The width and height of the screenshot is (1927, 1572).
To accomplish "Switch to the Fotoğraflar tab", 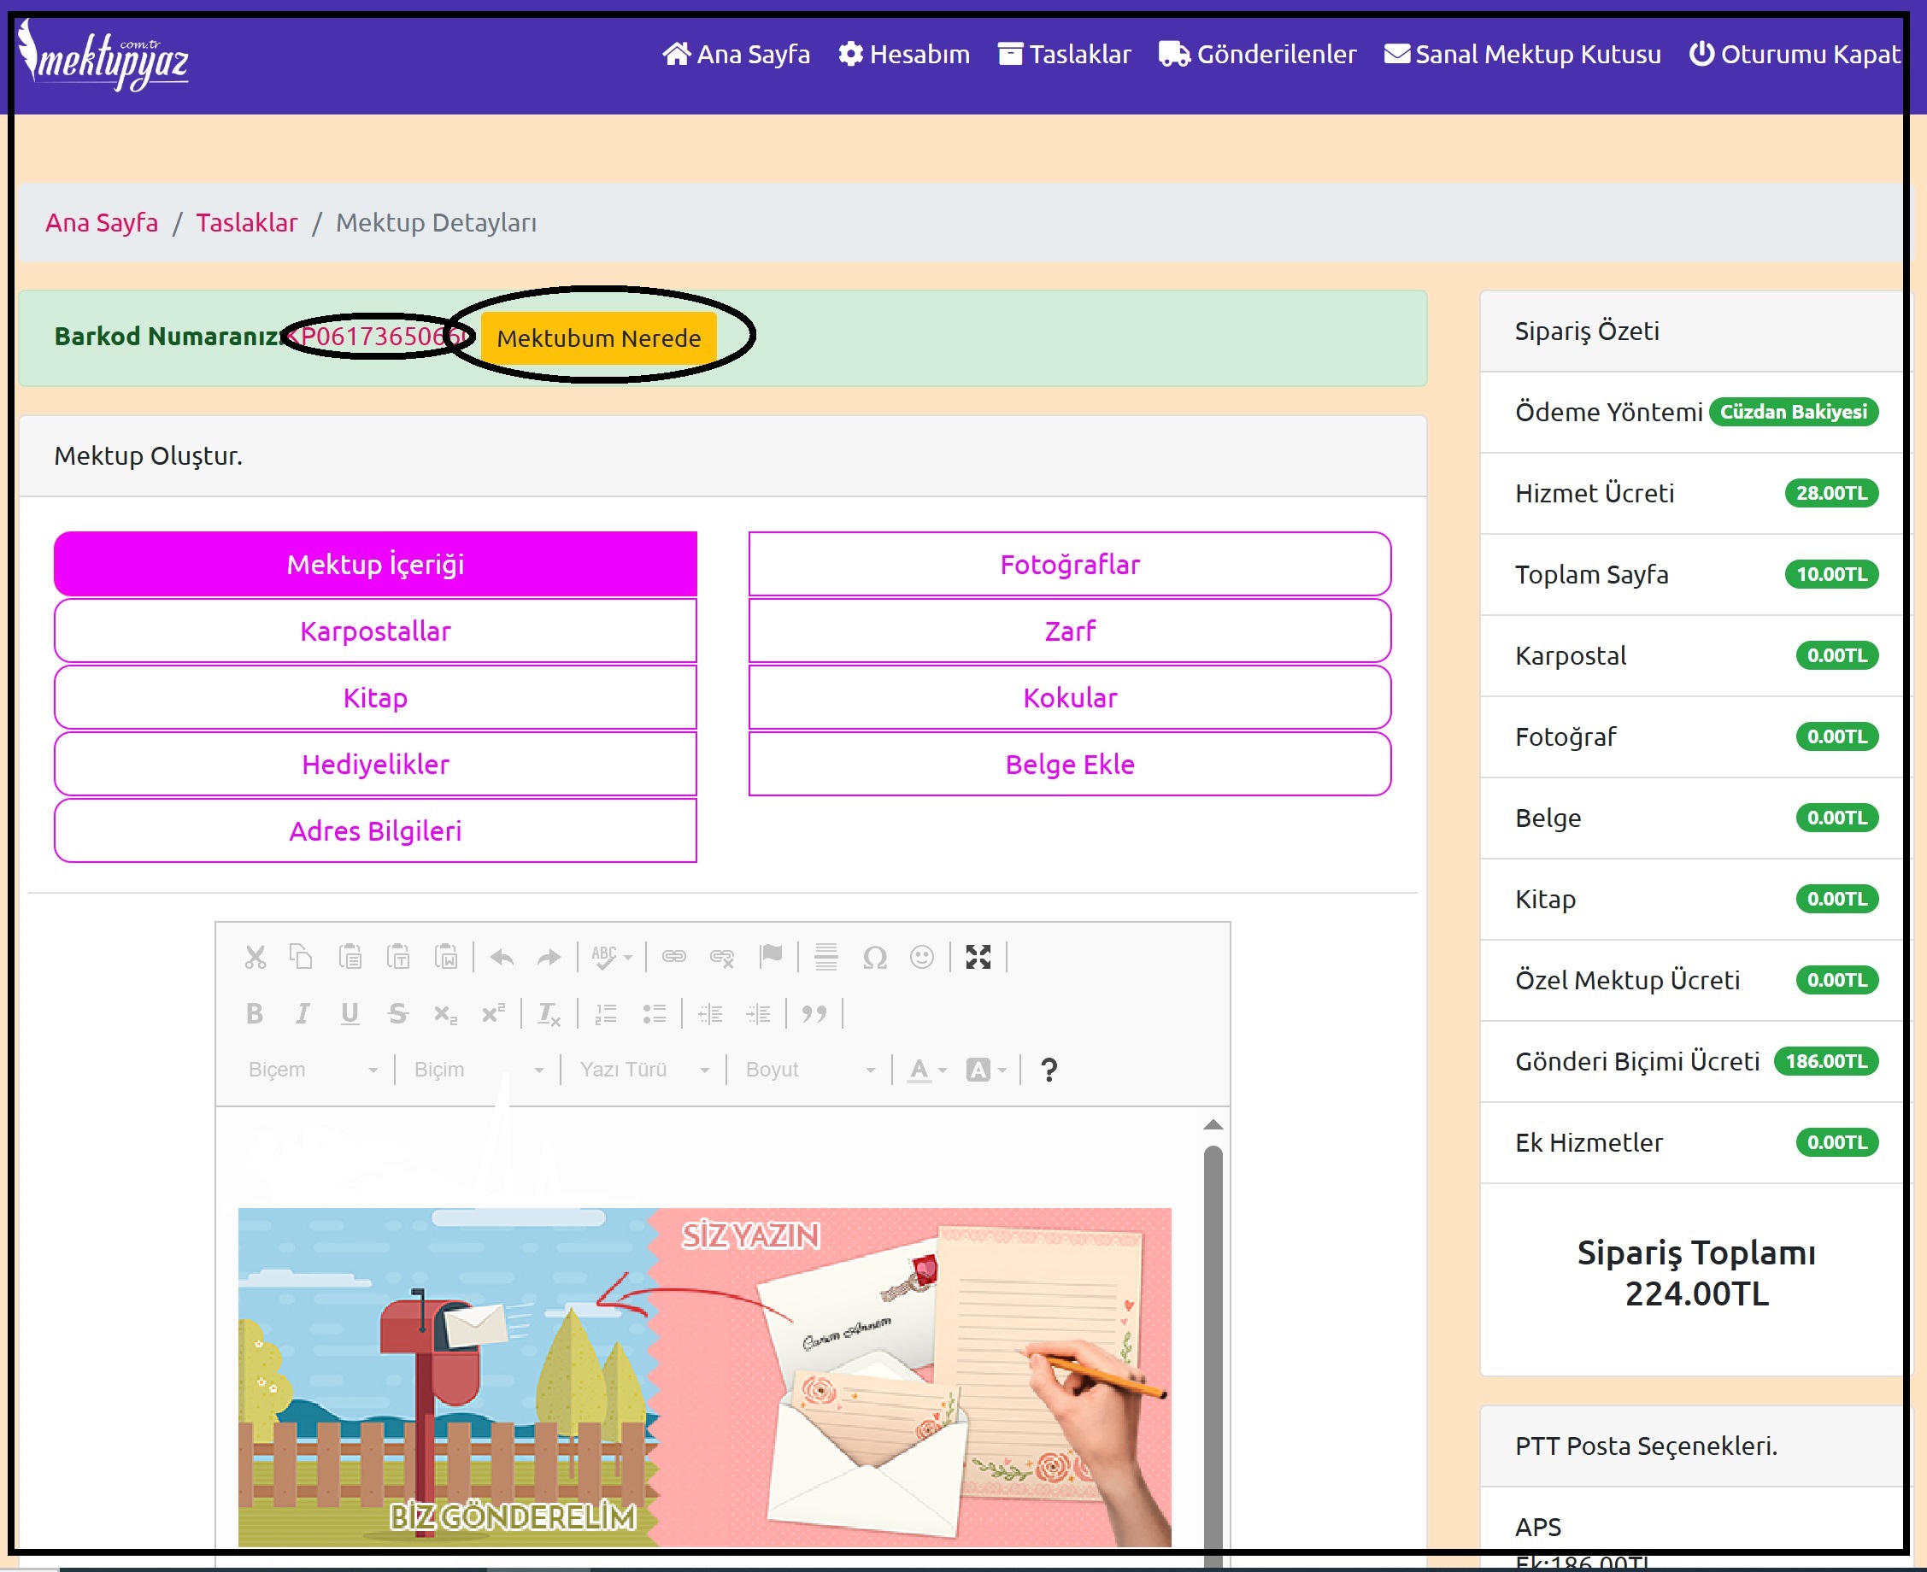I will pos(1069,564).
